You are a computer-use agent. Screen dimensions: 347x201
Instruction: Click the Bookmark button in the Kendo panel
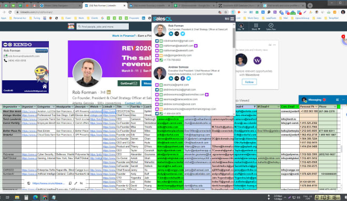(42, 51)
